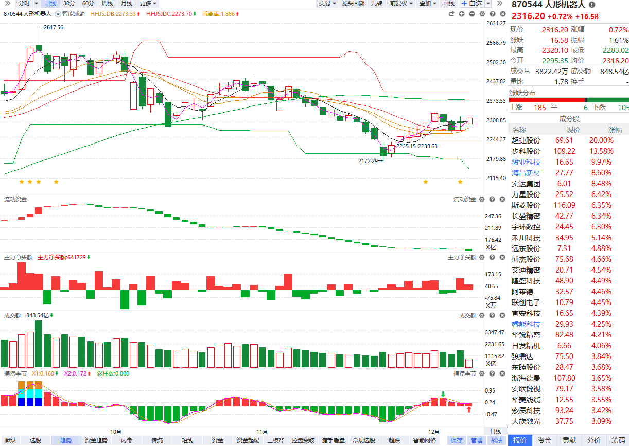Expand the 更多 periods dropdown
Image resolution: width=629 pixels, height=446 pixels.
[148, 3]
